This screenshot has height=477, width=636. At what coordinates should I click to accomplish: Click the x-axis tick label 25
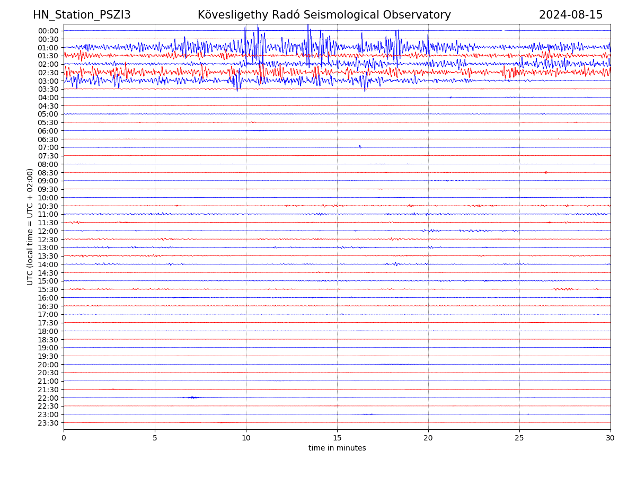(519, 438)
